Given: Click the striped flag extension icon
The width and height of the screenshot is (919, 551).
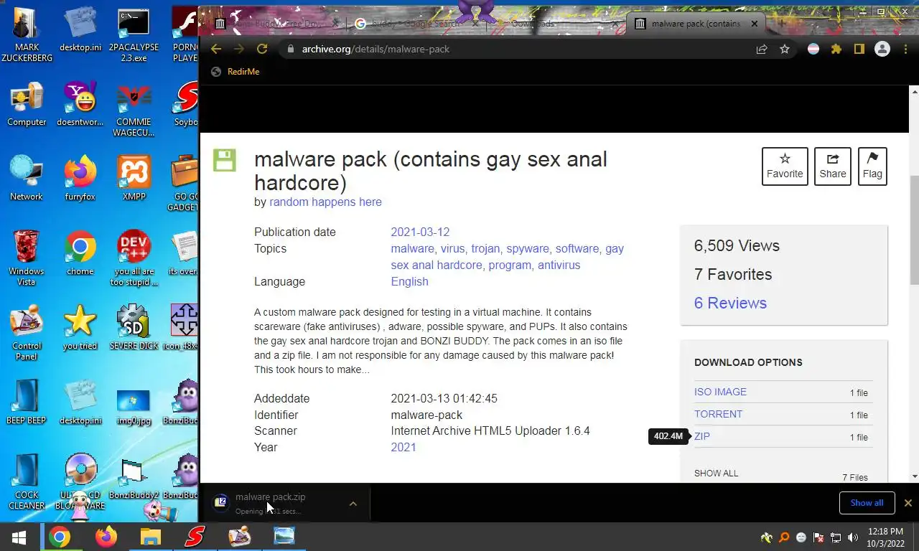Looking at the screenshot, I should (813, 49).
